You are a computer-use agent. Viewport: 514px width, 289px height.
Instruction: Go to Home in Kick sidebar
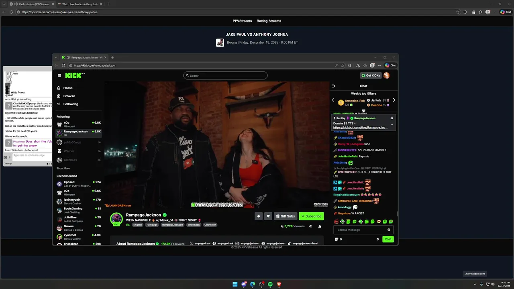coord(65,88)
